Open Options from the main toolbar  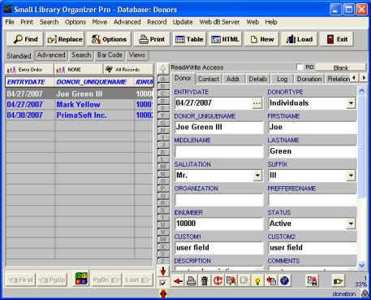[109, 39]
